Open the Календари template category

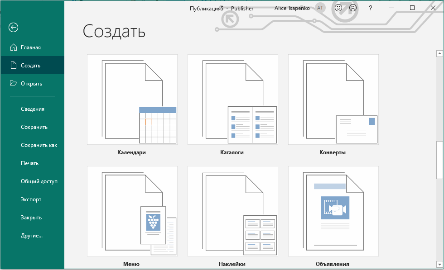coord(132,99)
